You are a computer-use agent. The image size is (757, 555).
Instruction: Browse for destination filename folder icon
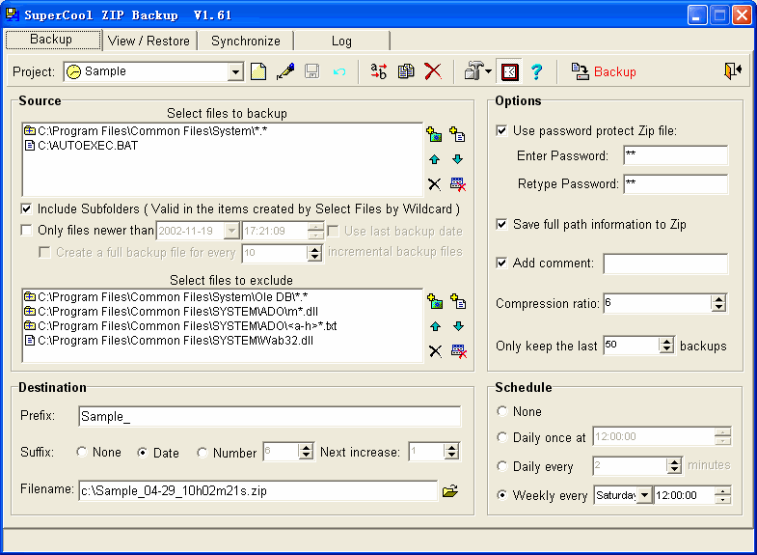click(450, 491)
